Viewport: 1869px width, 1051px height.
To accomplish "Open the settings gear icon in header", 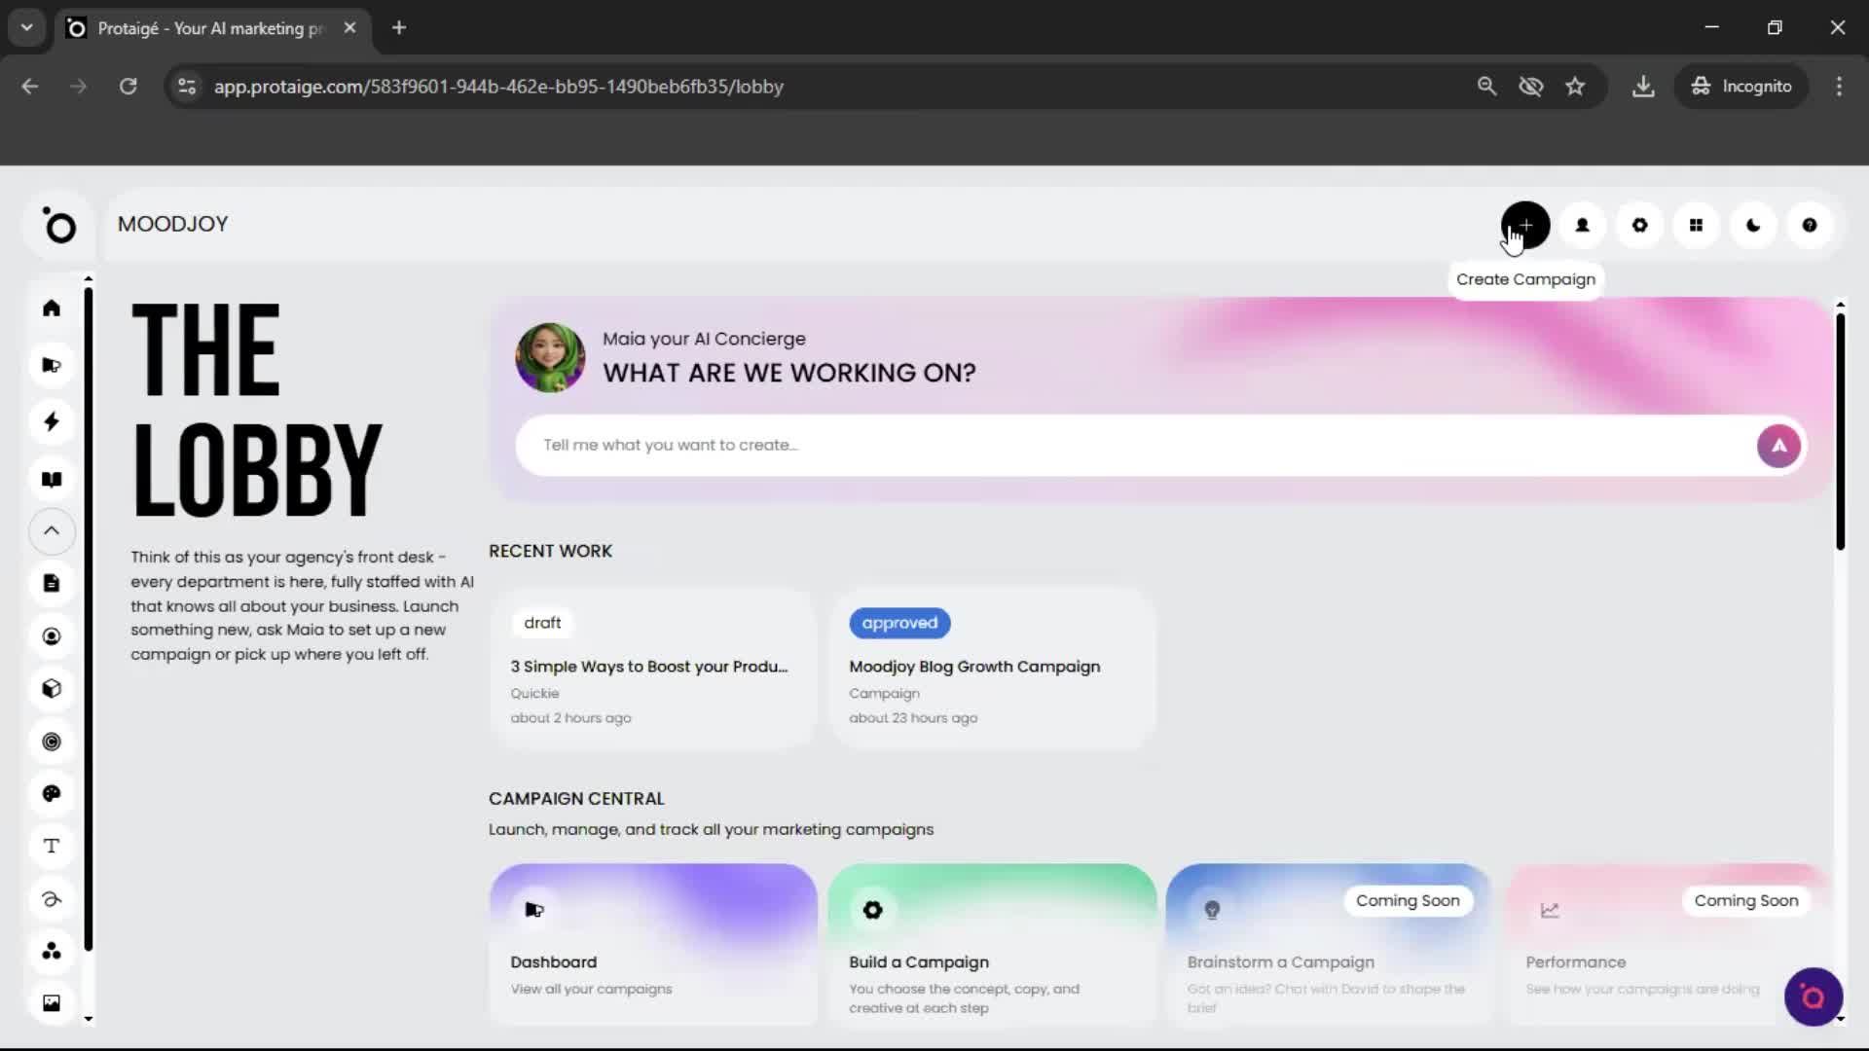I will pos(1639,226).
